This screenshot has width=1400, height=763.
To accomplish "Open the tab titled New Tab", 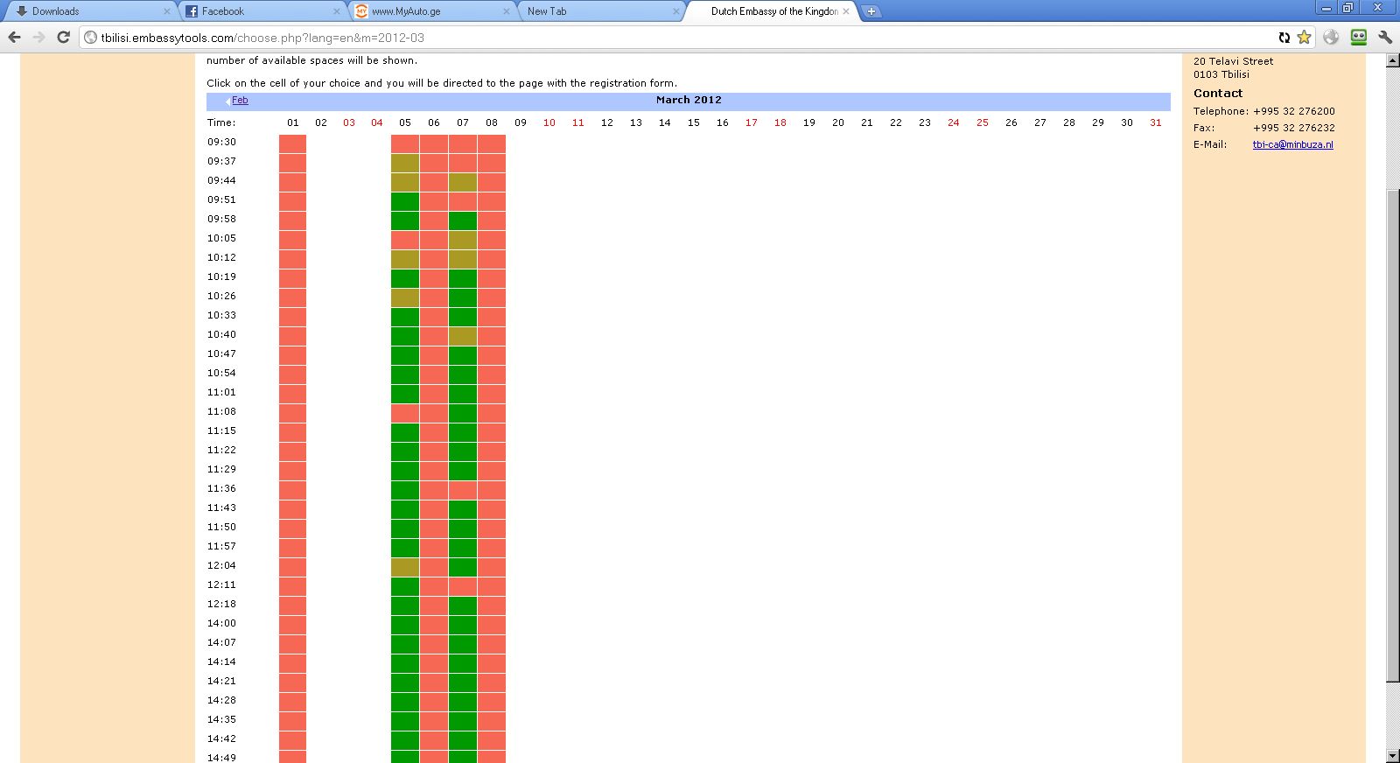I will pos(595,11).
